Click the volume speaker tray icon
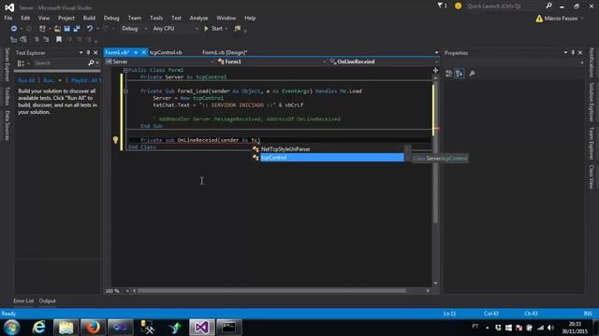This screenshot has height=336, width=599. 550,328
